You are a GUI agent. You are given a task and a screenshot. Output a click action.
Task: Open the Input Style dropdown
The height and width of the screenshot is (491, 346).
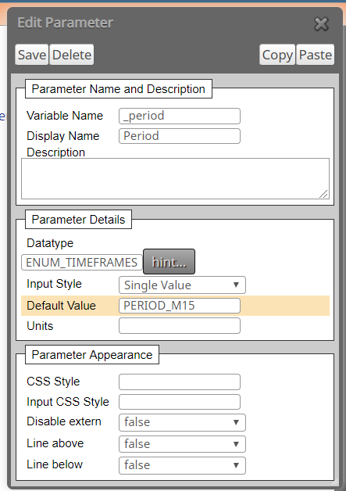[x=182, y=285]
